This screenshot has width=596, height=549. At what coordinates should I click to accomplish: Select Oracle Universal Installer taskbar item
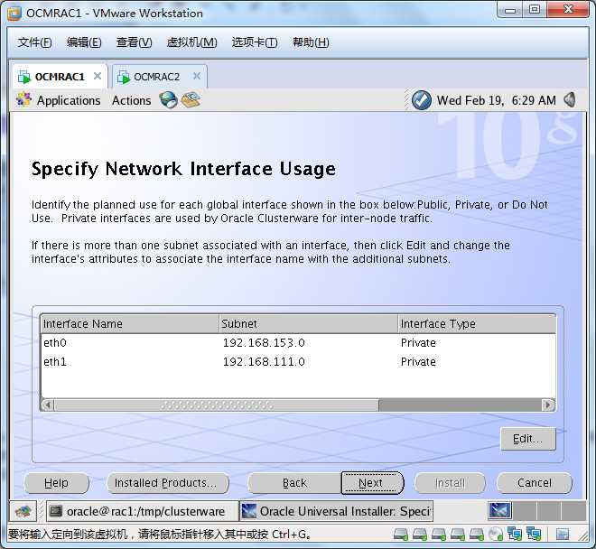click(336, 511)
